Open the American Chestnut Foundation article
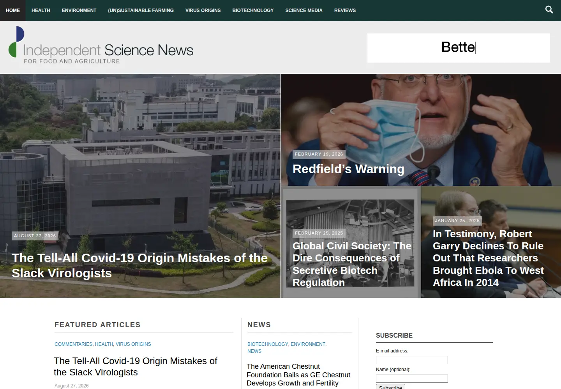Screen dimensions: 561x389 [x=298, y=375]
